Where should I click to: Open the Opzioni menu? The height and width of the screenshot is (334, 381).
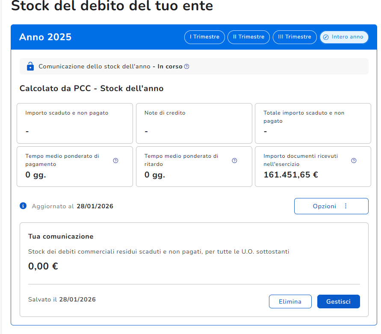pos(331,206)
